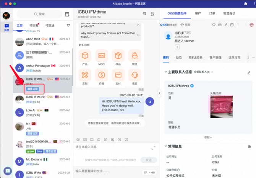Click 收起 to collapse contact card
256x178 pixels.
point(208,137)
